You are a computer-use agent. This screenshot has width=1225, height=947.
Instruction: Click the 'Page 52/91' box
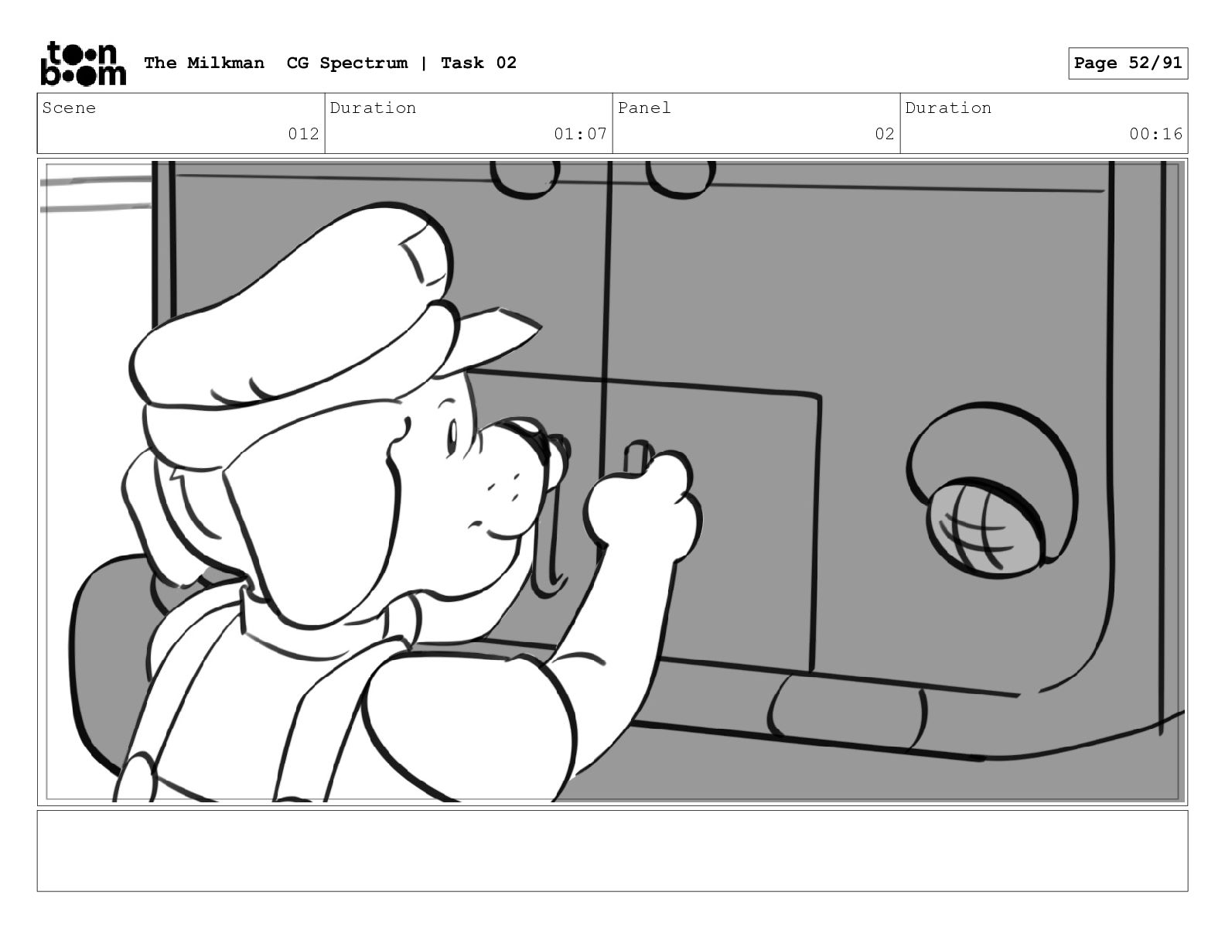point(1128,63)
